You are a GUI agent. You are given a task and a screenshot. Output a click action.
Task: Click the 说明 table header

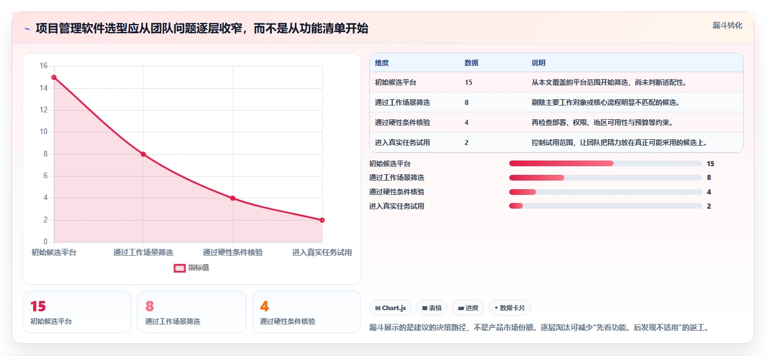click(x=538, y=63)
